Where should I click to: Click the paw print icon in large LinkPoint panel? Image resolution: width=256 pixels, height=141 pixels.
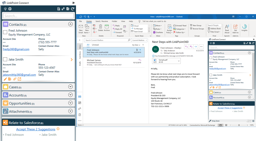63,9
